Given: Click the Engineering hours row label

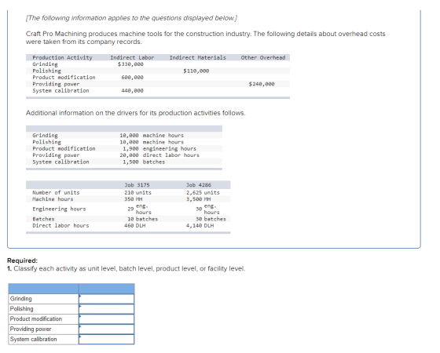Looking at the screenshot, I should click(59, 209).
